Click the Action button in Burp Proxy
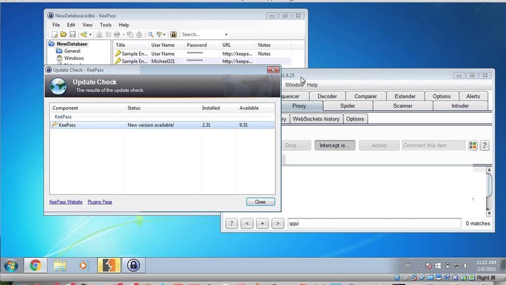 point(379,146)
